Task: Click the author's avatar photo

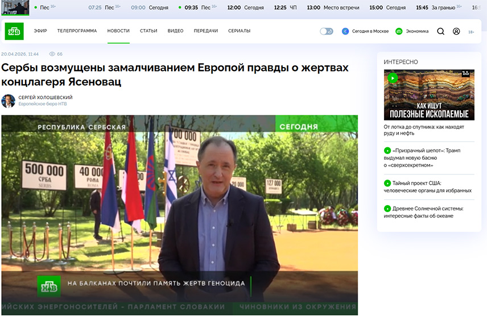Action: (9, 101)
